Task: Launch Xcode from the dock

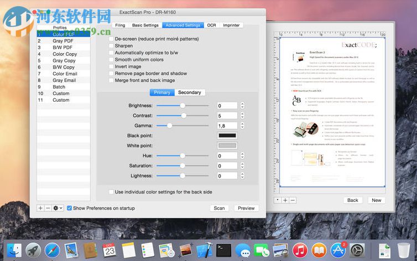Action: tap(205, 250)
